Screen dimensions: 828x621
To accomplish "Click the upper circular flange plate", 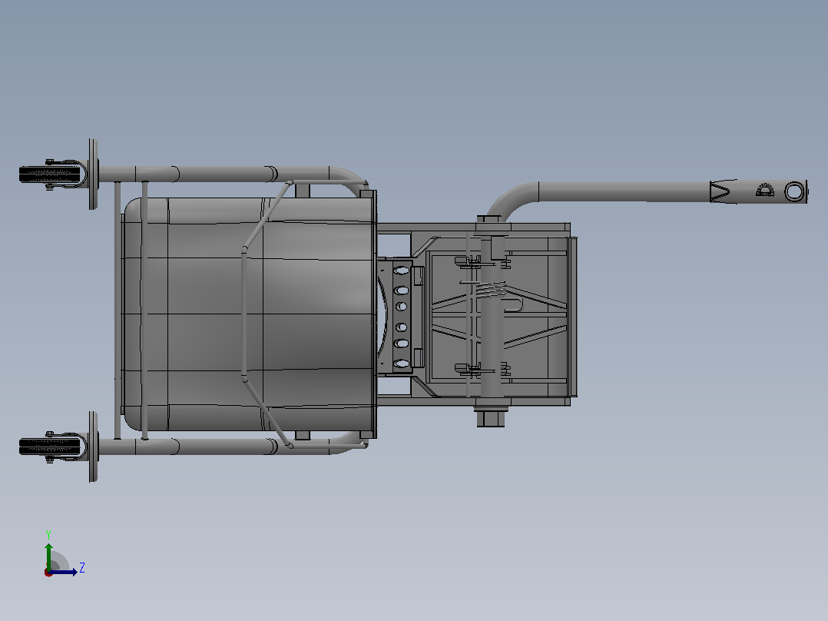I will [94, 174].
